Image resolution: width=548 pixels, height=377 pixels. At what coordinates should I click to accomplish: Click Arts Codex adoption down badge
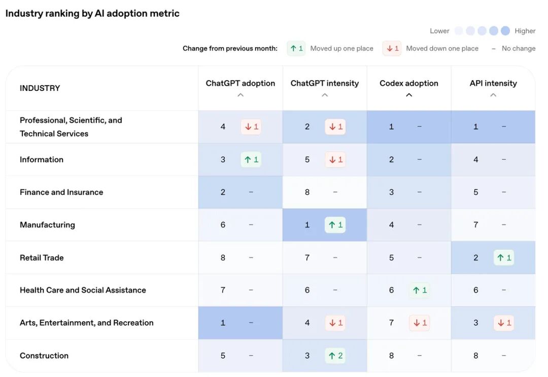click(x=420, y=323)
